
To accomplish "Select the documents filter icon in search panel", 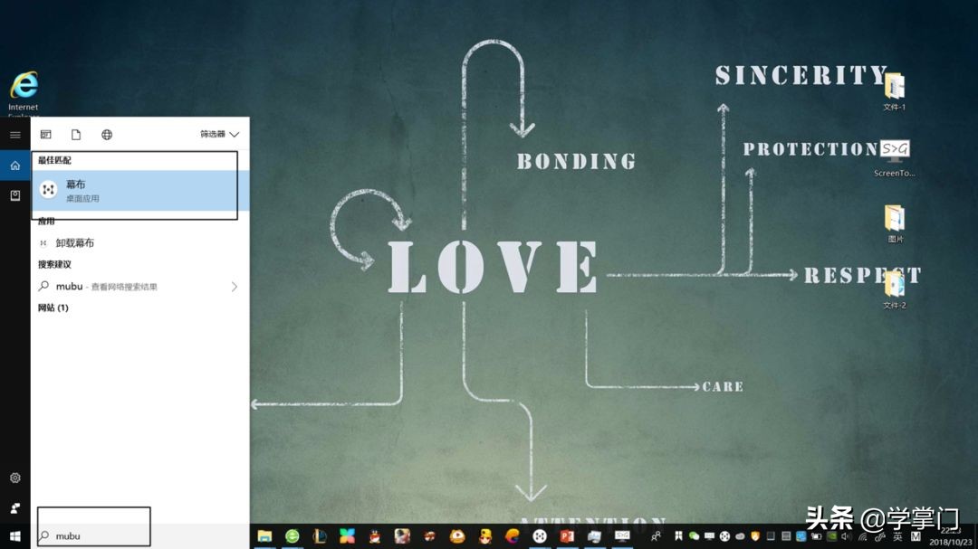I will coord(76,134).
